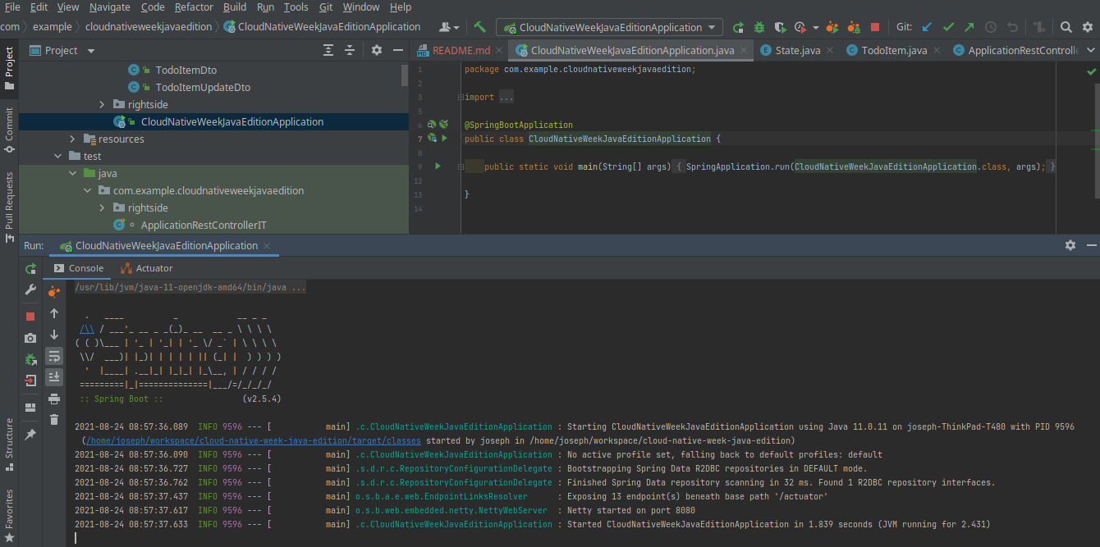Open the Refactor menu
Viewport: 1100px width, 547px height.
pyautogui.click(x=194, y=7)
